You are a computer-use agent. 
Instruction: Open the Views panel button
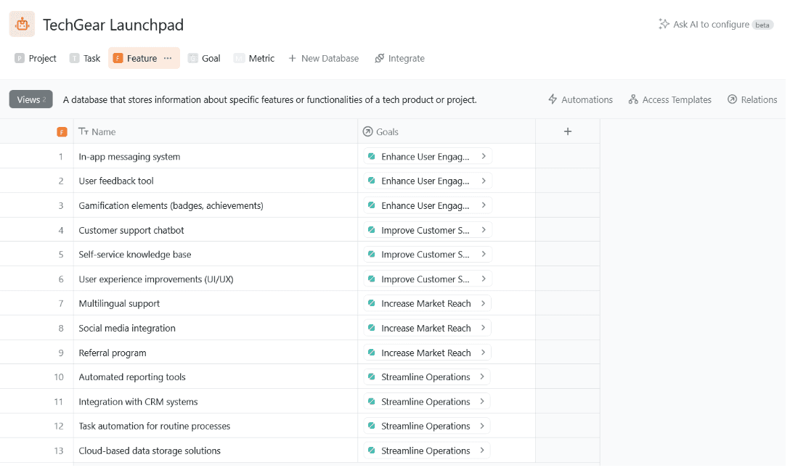pyautogui.click(x=30, y=99)
